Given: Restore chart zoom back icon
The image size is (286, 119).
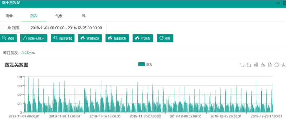Looking at the screenshot, I should pos(249,65).
